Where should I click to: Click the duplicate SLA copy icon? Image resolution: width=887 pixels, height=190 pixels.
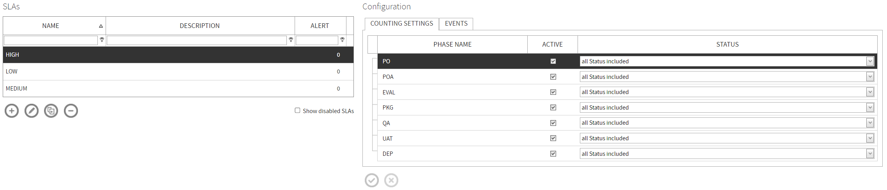51,111
